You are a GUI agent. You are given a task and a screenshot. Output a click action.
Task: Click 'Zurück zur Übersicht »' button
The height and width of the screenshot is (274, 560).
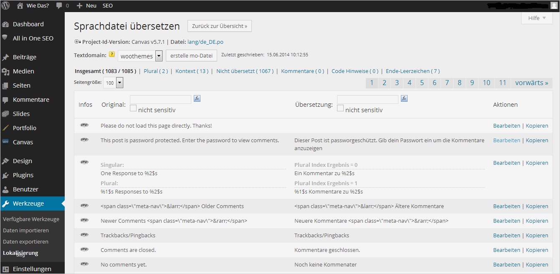[x=219, y=26]
